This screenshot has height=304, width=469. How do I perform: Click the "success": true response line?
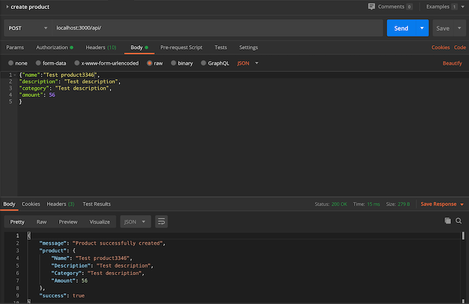[62, 296]
